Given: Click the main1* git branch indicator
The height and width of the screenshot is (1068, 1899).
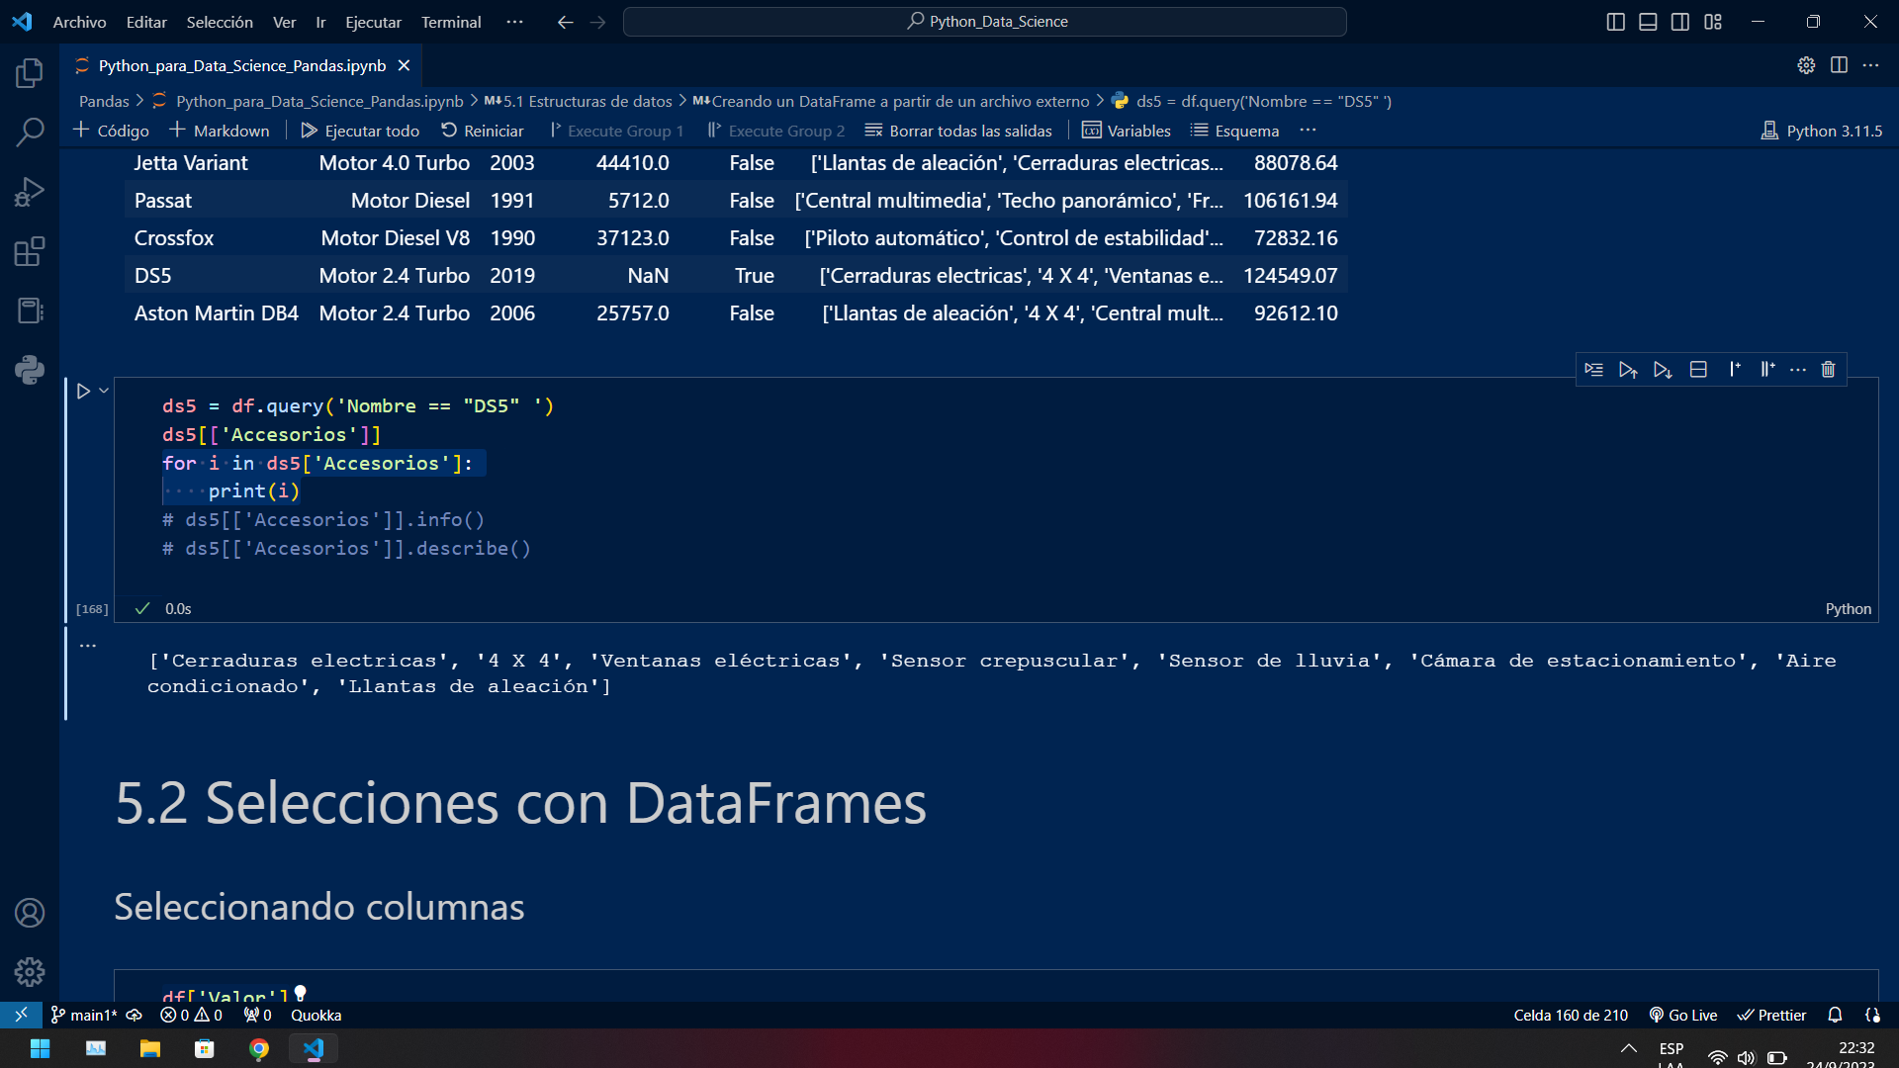Looking at the screenshot, I should coord(85,1015).
